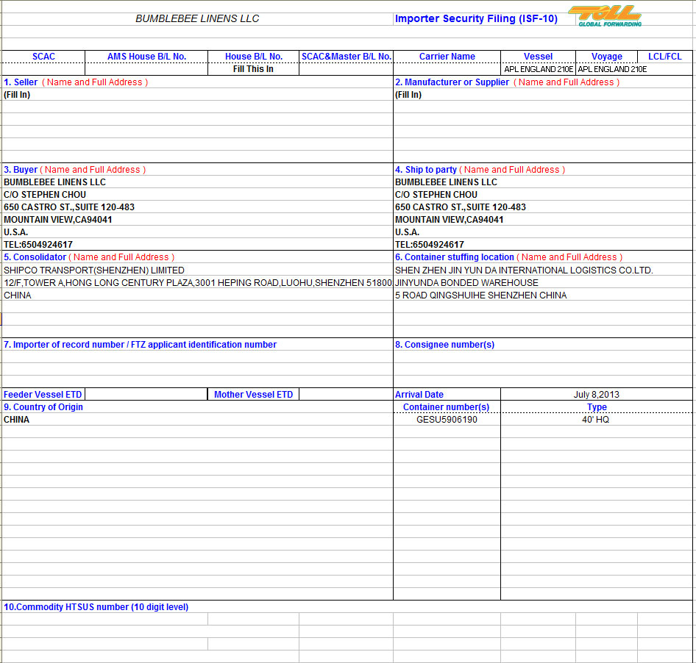Click the container Type header

(x=597, y=406)
